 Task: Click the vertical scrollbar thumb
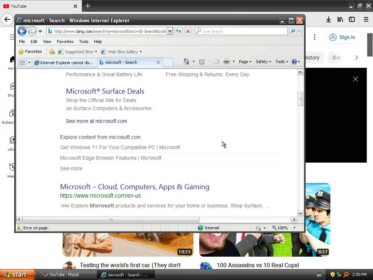point(300,98)
